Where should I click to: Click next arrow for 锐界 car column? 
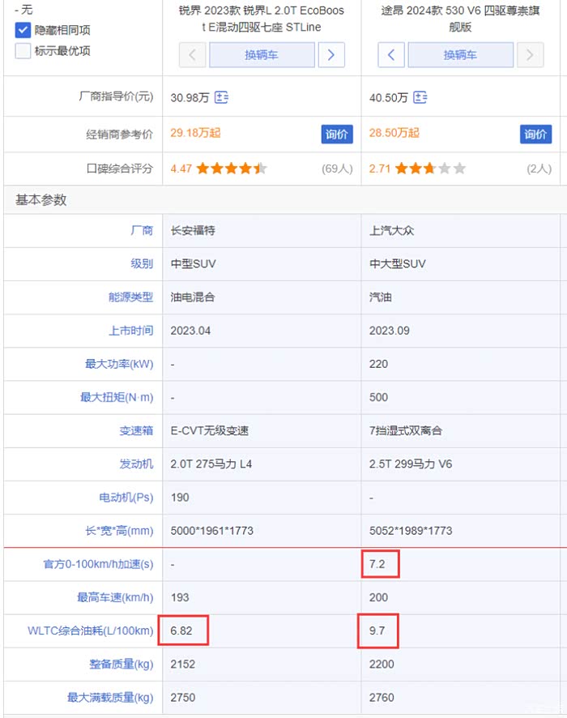click(x=331, y=55)
